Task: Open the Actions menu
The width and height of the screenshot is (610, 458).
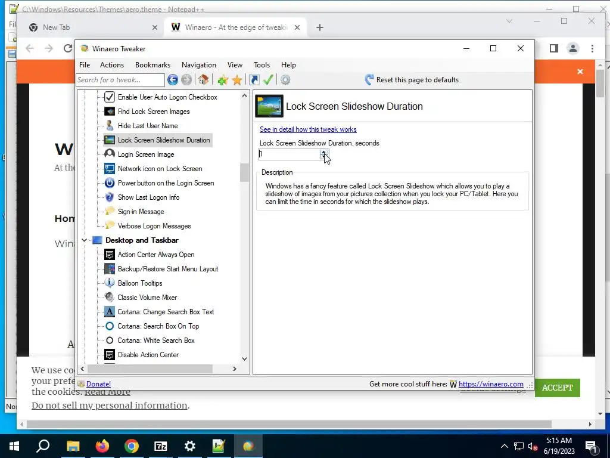Action: (x=112, y=65)
